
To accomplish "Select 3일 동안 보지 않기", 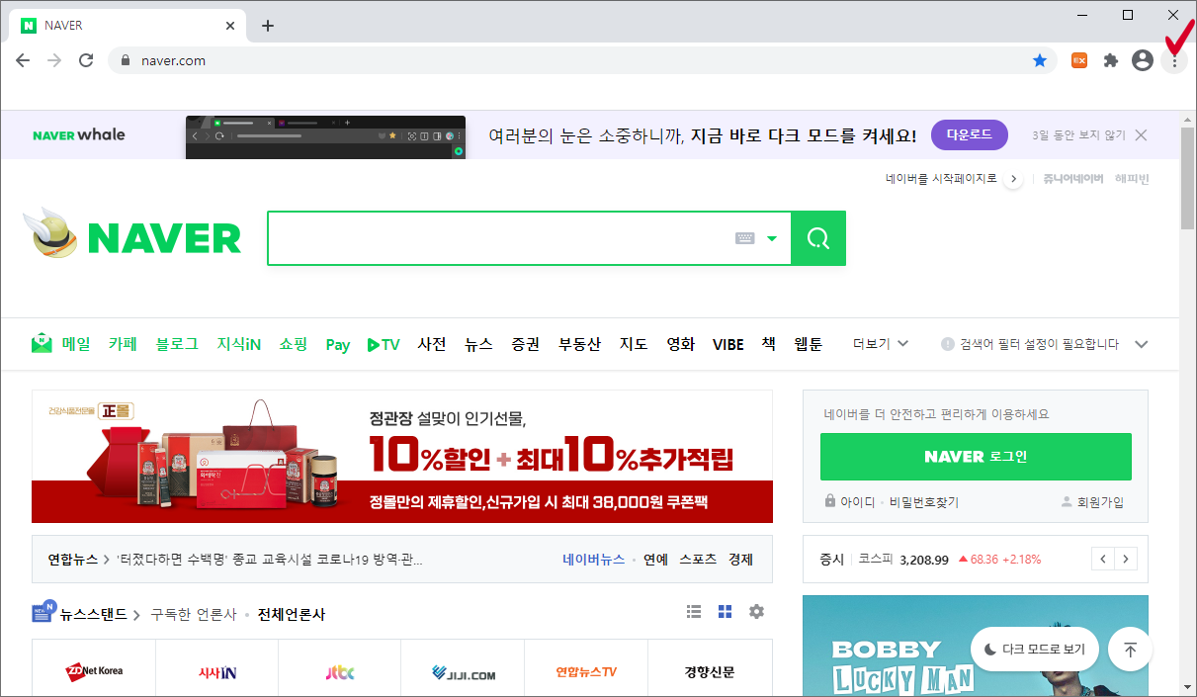I will pyautogui.click(x=1078, y=135).
